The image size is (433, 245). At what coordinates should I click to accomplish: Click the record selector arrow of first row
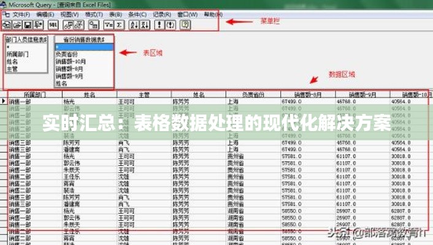4,101
